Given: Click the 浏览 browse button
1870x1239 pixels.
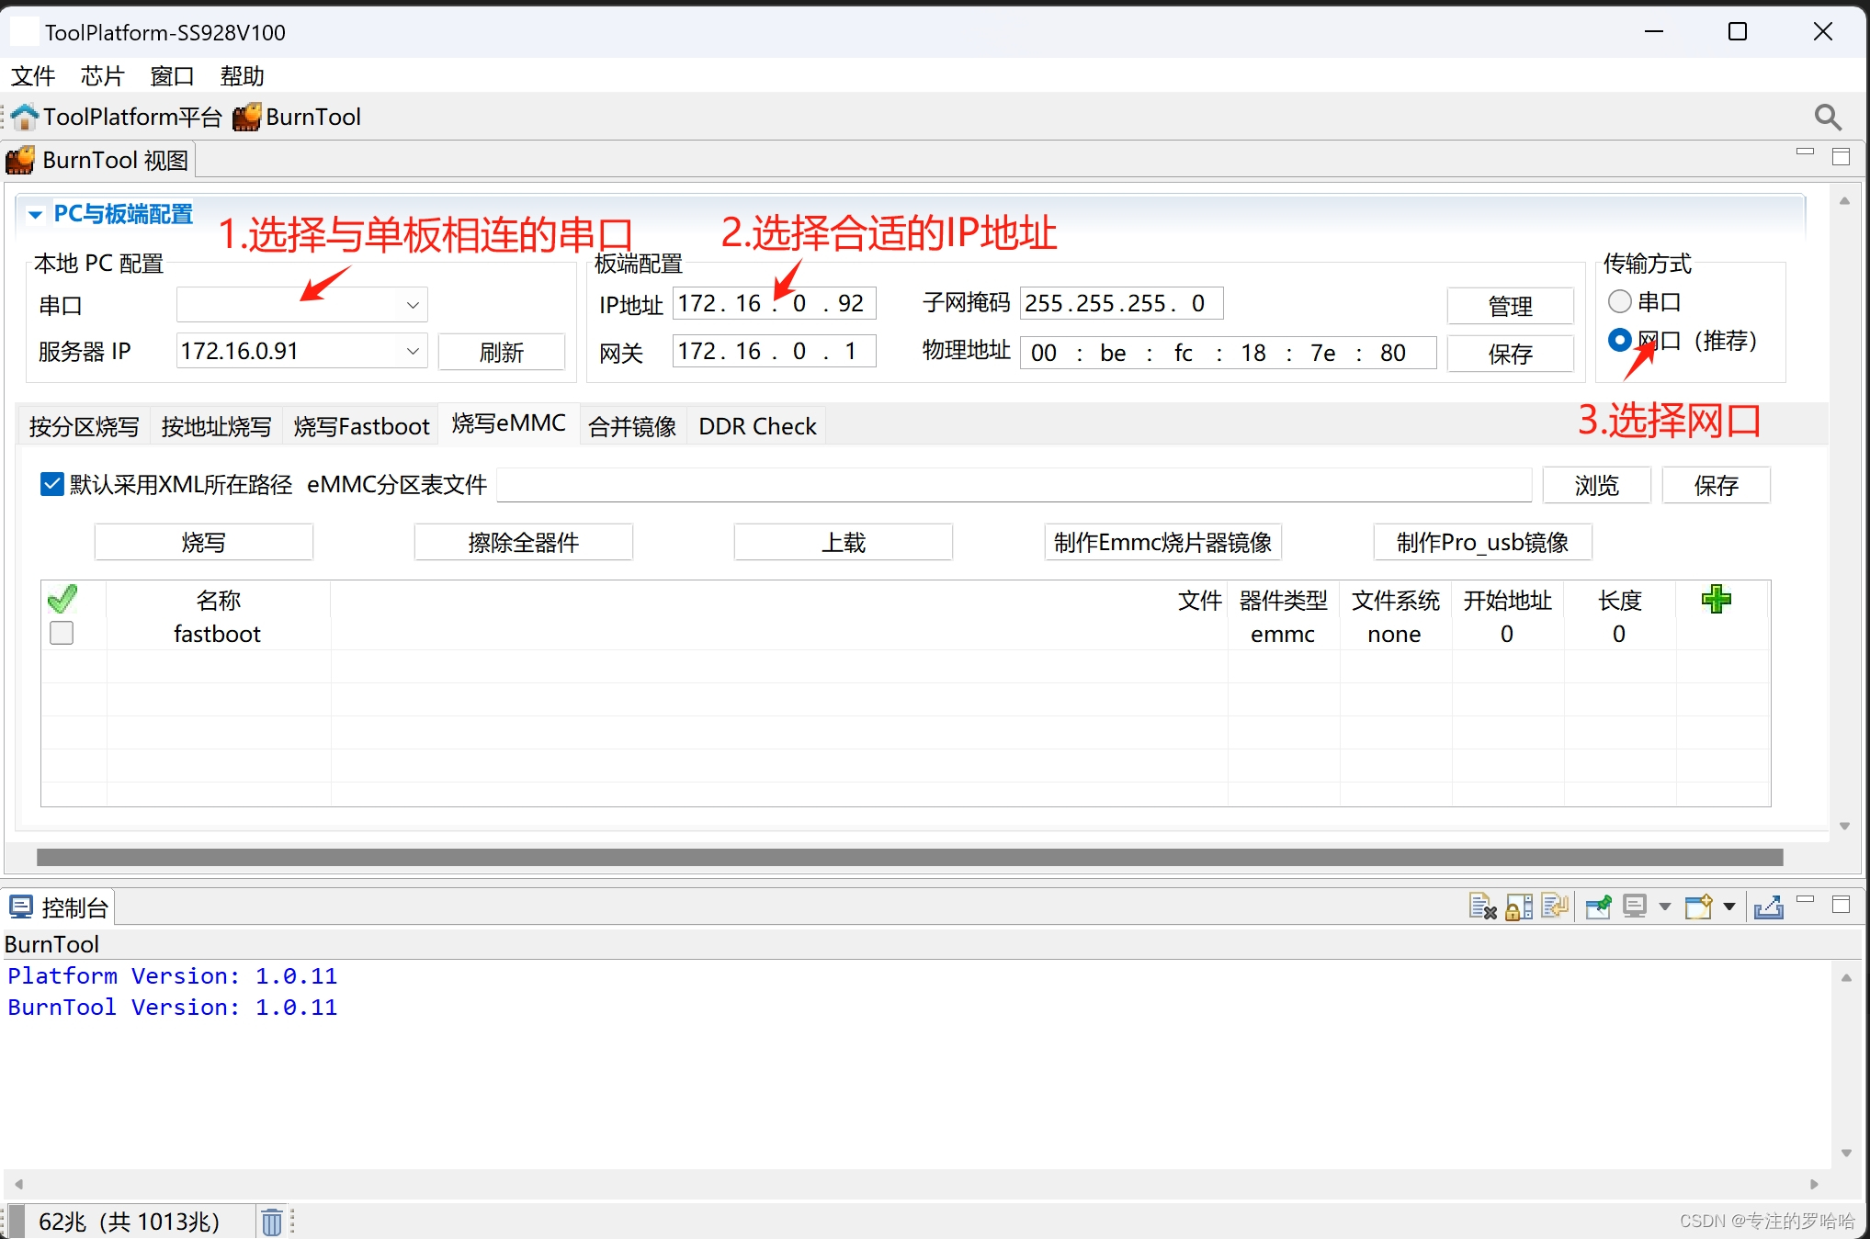Looking at the screenshot, I should 1596,485.
